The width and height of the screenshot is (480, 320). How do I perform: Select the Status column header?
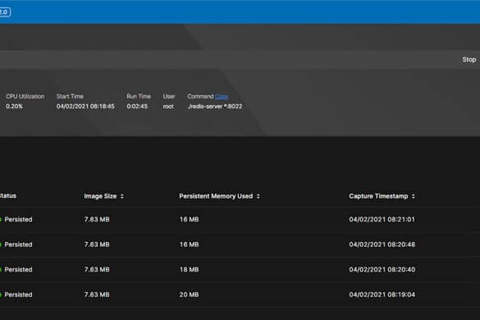point(8,195)
